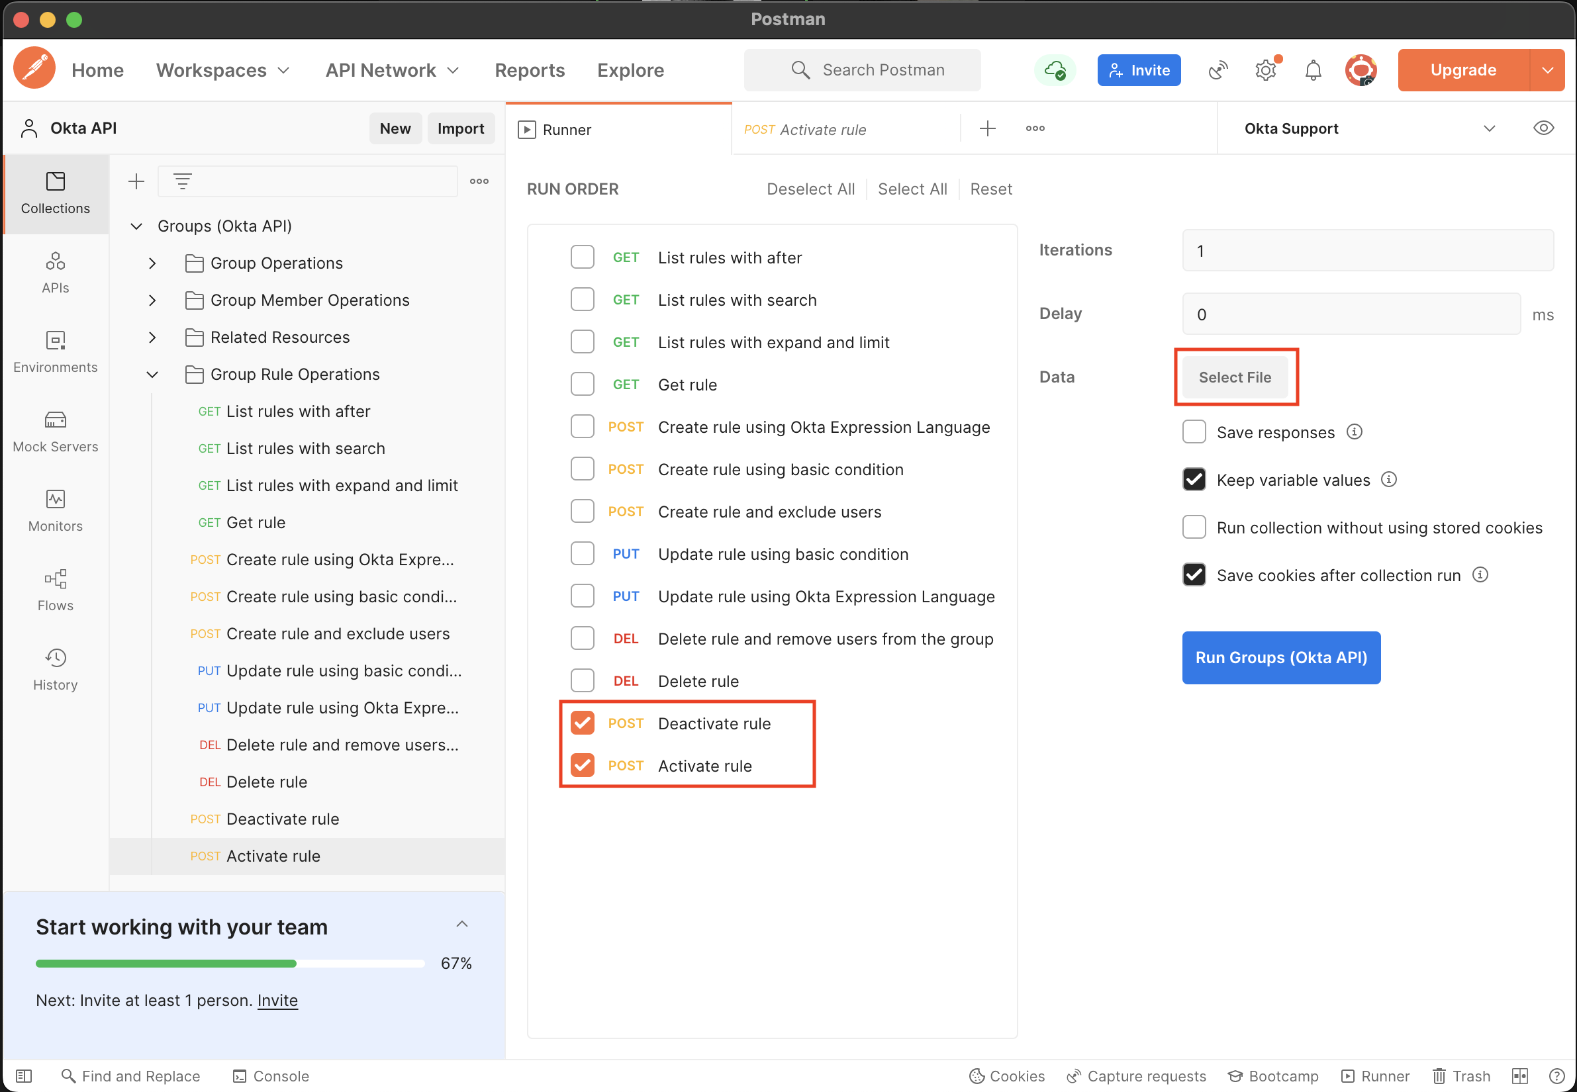Expand the Related Resources folder
Screen dimensions: 1577x1092
pyautogui.click(x=152, y=338)
